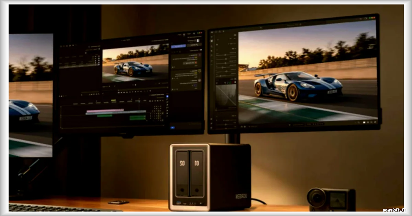
Task: Click the blue highlighted button above the comments panel
Action: click(179, 46)
